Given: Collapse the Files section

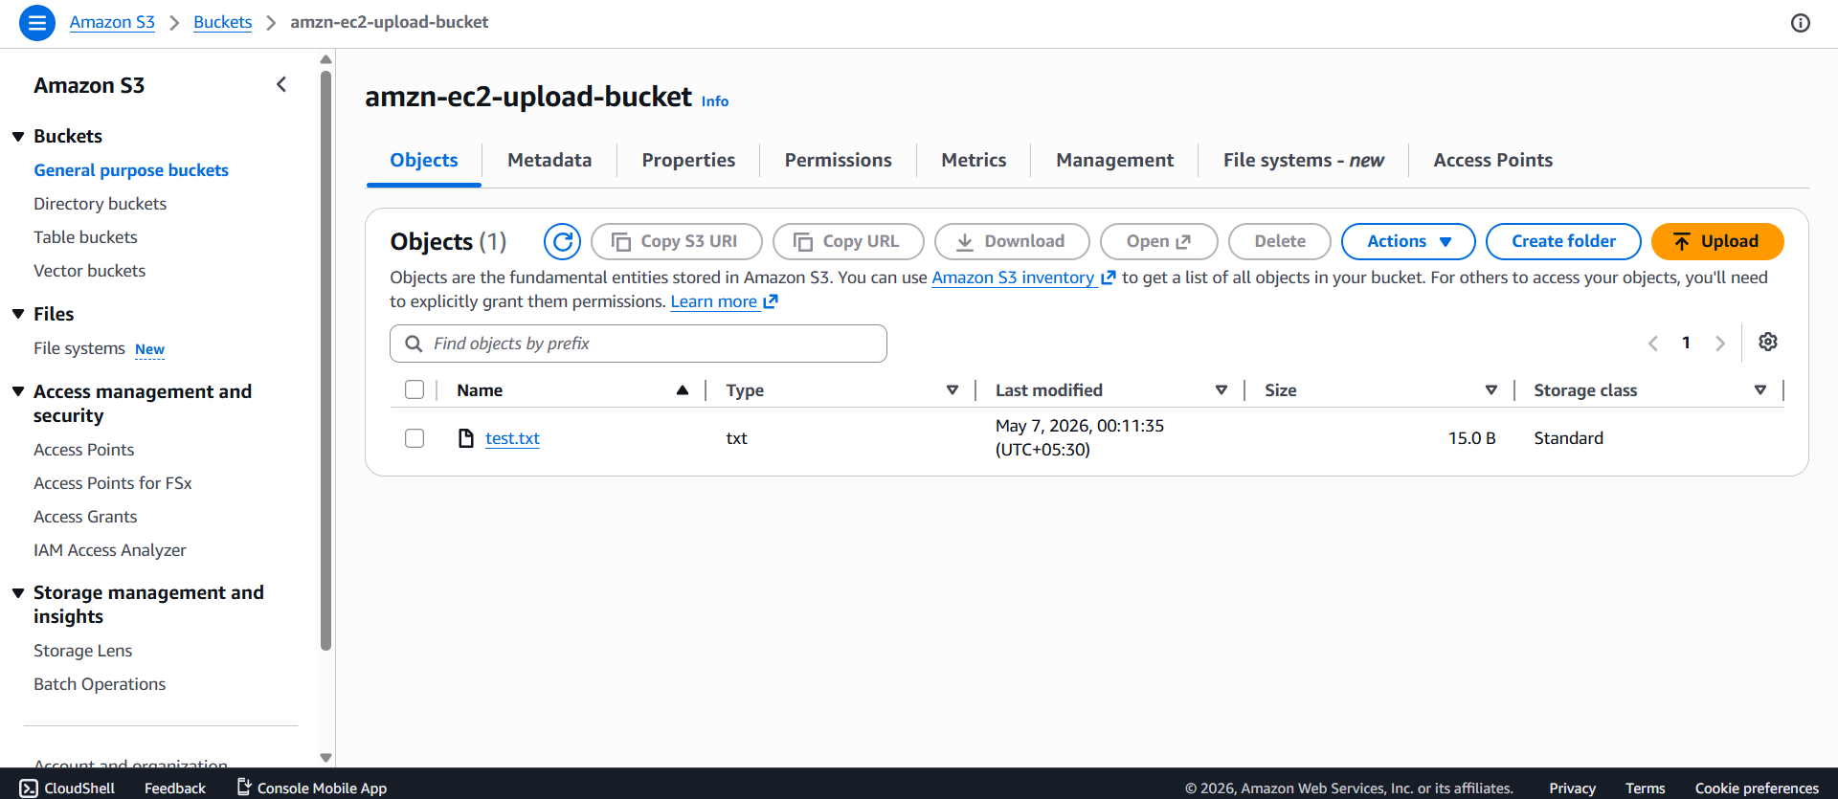Looking at the screenshot, I should coord(18,315).
